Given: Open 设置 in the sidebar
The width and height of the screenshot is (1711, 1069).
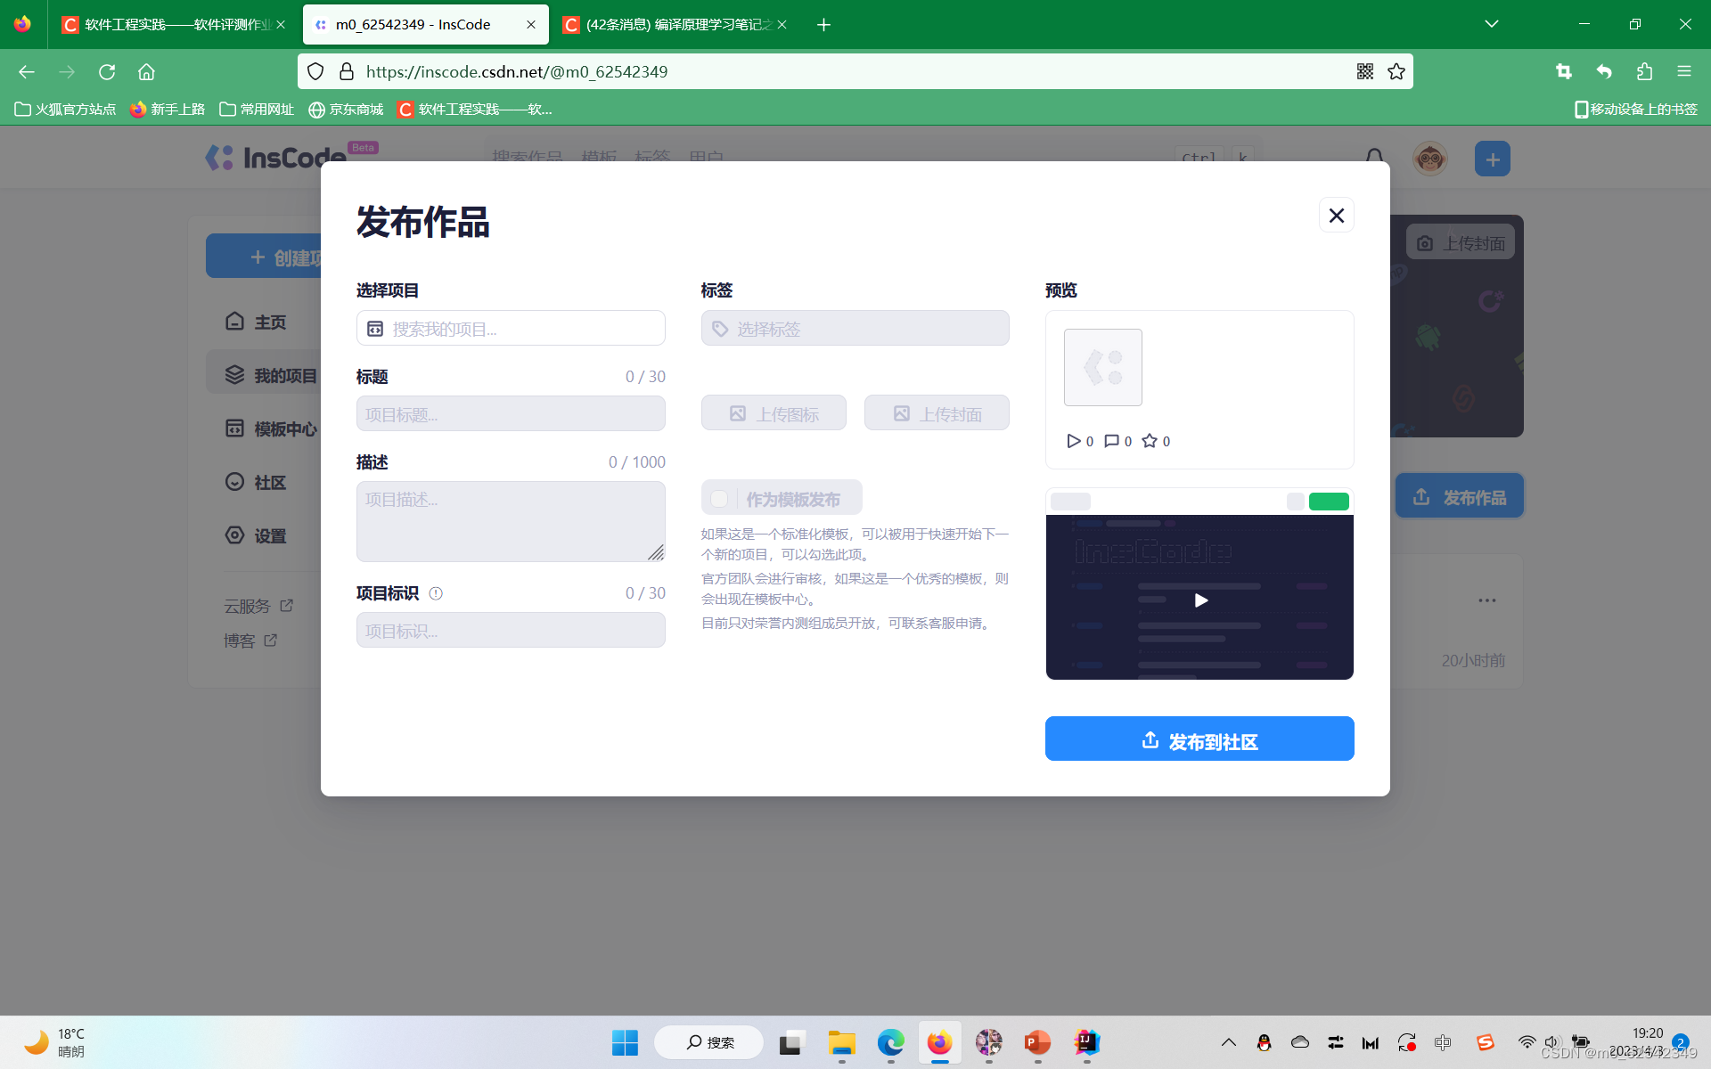Looking at the screenshot, I should [x=256, y=535].
